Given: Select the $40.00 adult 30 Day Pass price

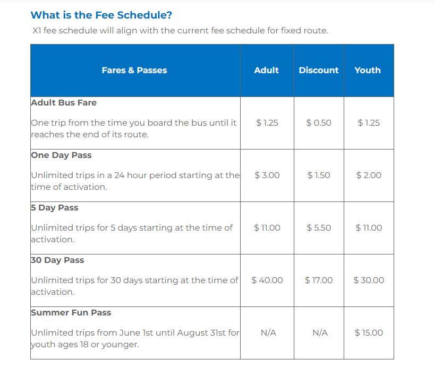Looking at the screenshot, I should (x=267, y=280).
